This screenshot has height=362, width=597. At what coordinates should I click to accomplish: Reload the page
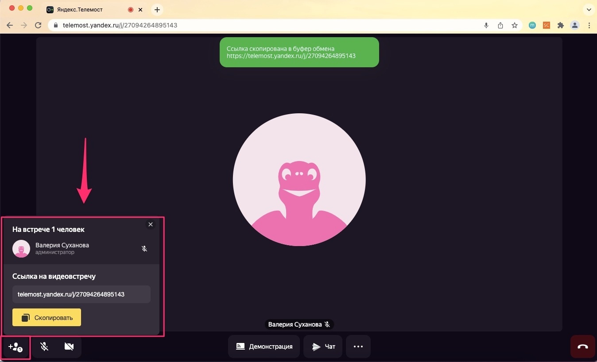(x=38, y=25)
